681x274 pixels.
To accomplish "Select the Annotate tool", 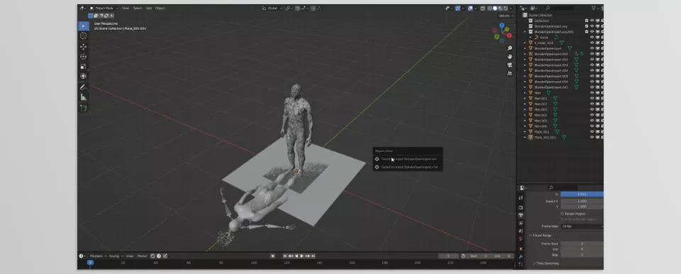I will 84,87.
